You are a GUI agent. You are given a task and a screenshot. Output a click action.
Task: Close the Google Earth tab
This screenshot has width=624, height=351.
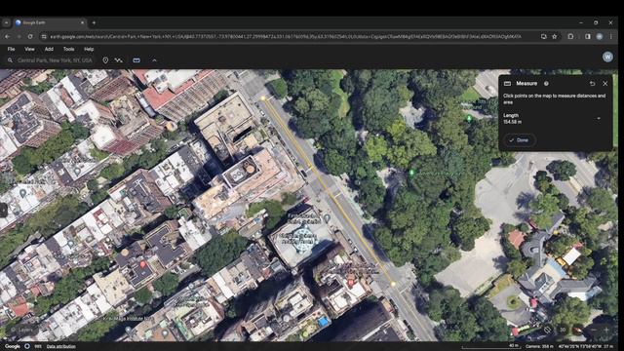point(82,23)
